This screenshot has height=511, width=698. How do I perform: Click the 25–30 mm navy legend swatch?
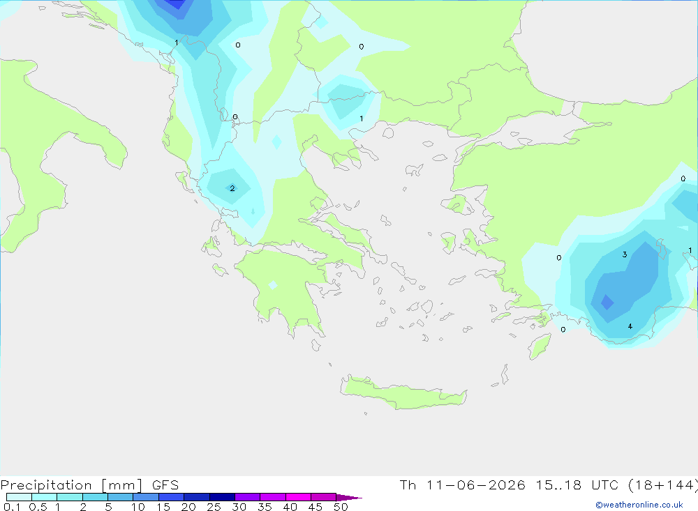tap(222, 497)
